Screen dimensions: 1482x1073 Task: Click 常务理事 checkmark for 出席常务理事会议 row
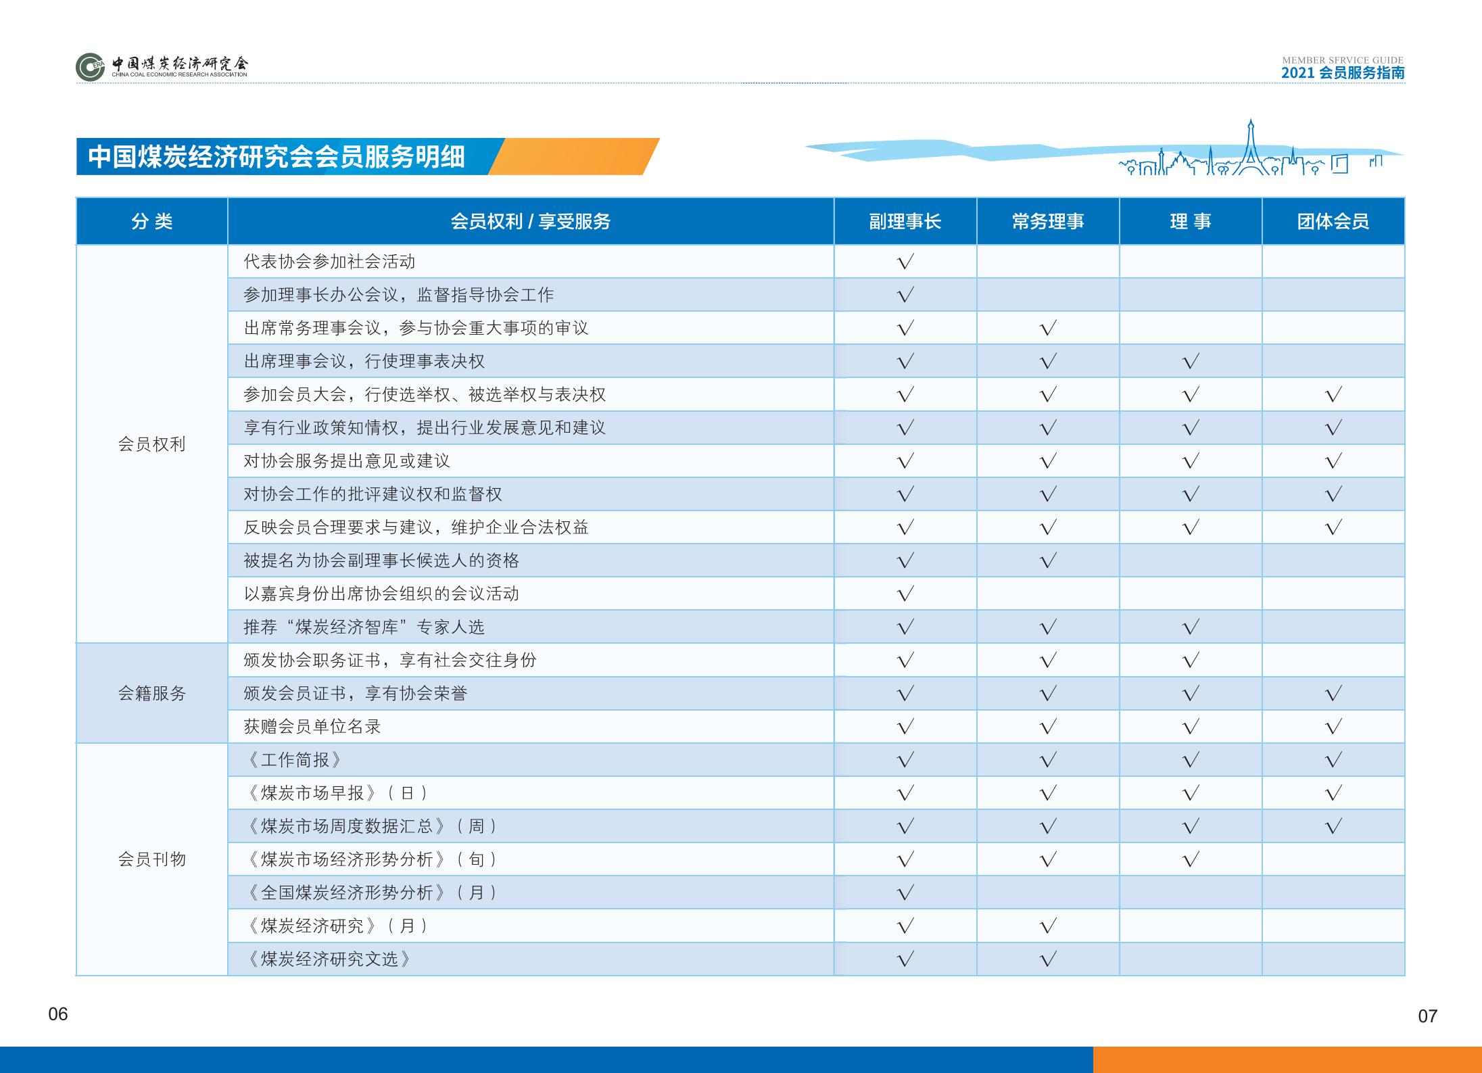[1048, 328]
